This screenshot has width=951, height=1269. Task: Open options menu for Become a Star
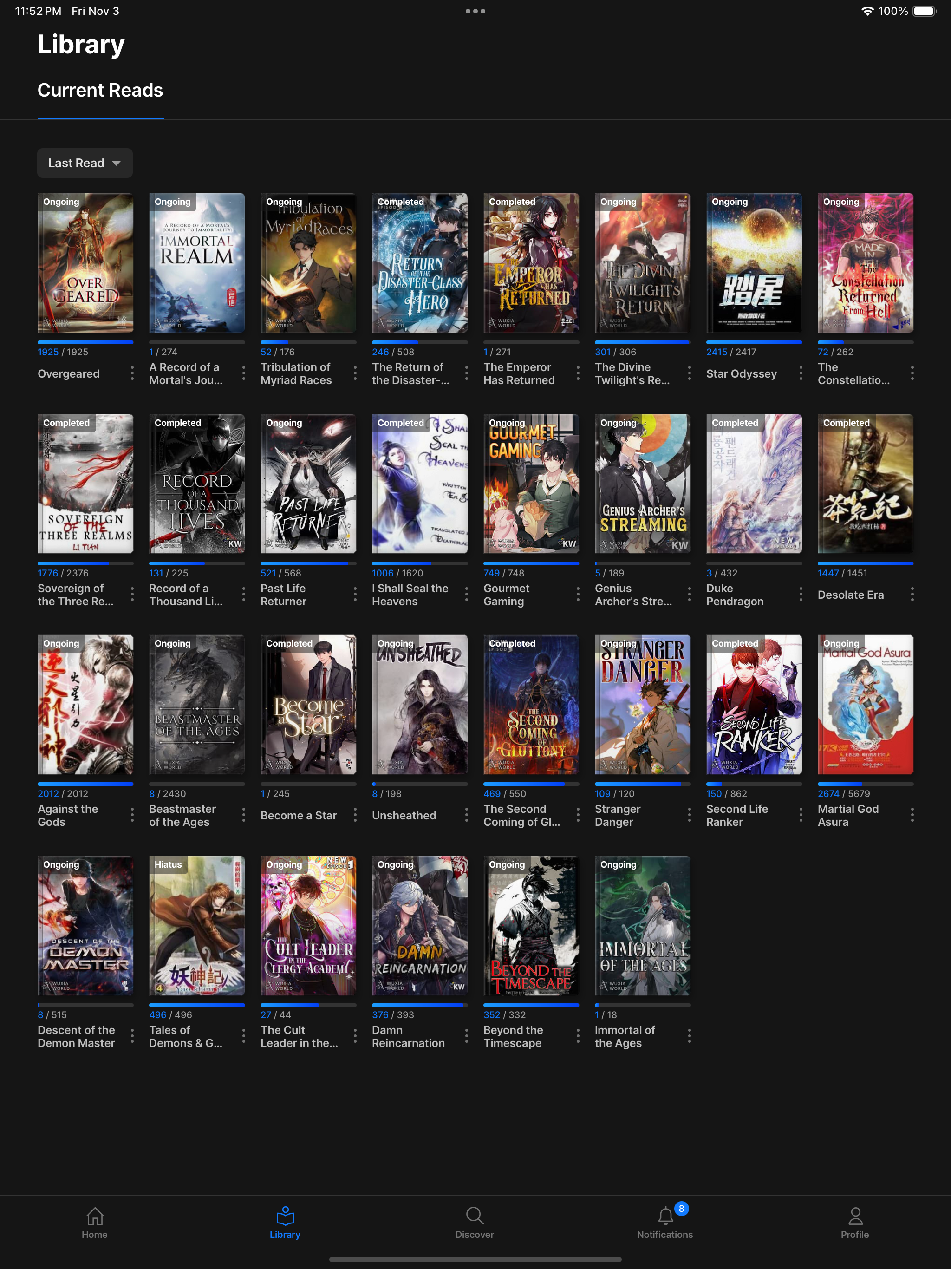tap(355, 815)
